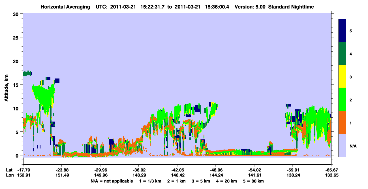
Task: Click the colorbar label 1
Action: pos(351,123)
